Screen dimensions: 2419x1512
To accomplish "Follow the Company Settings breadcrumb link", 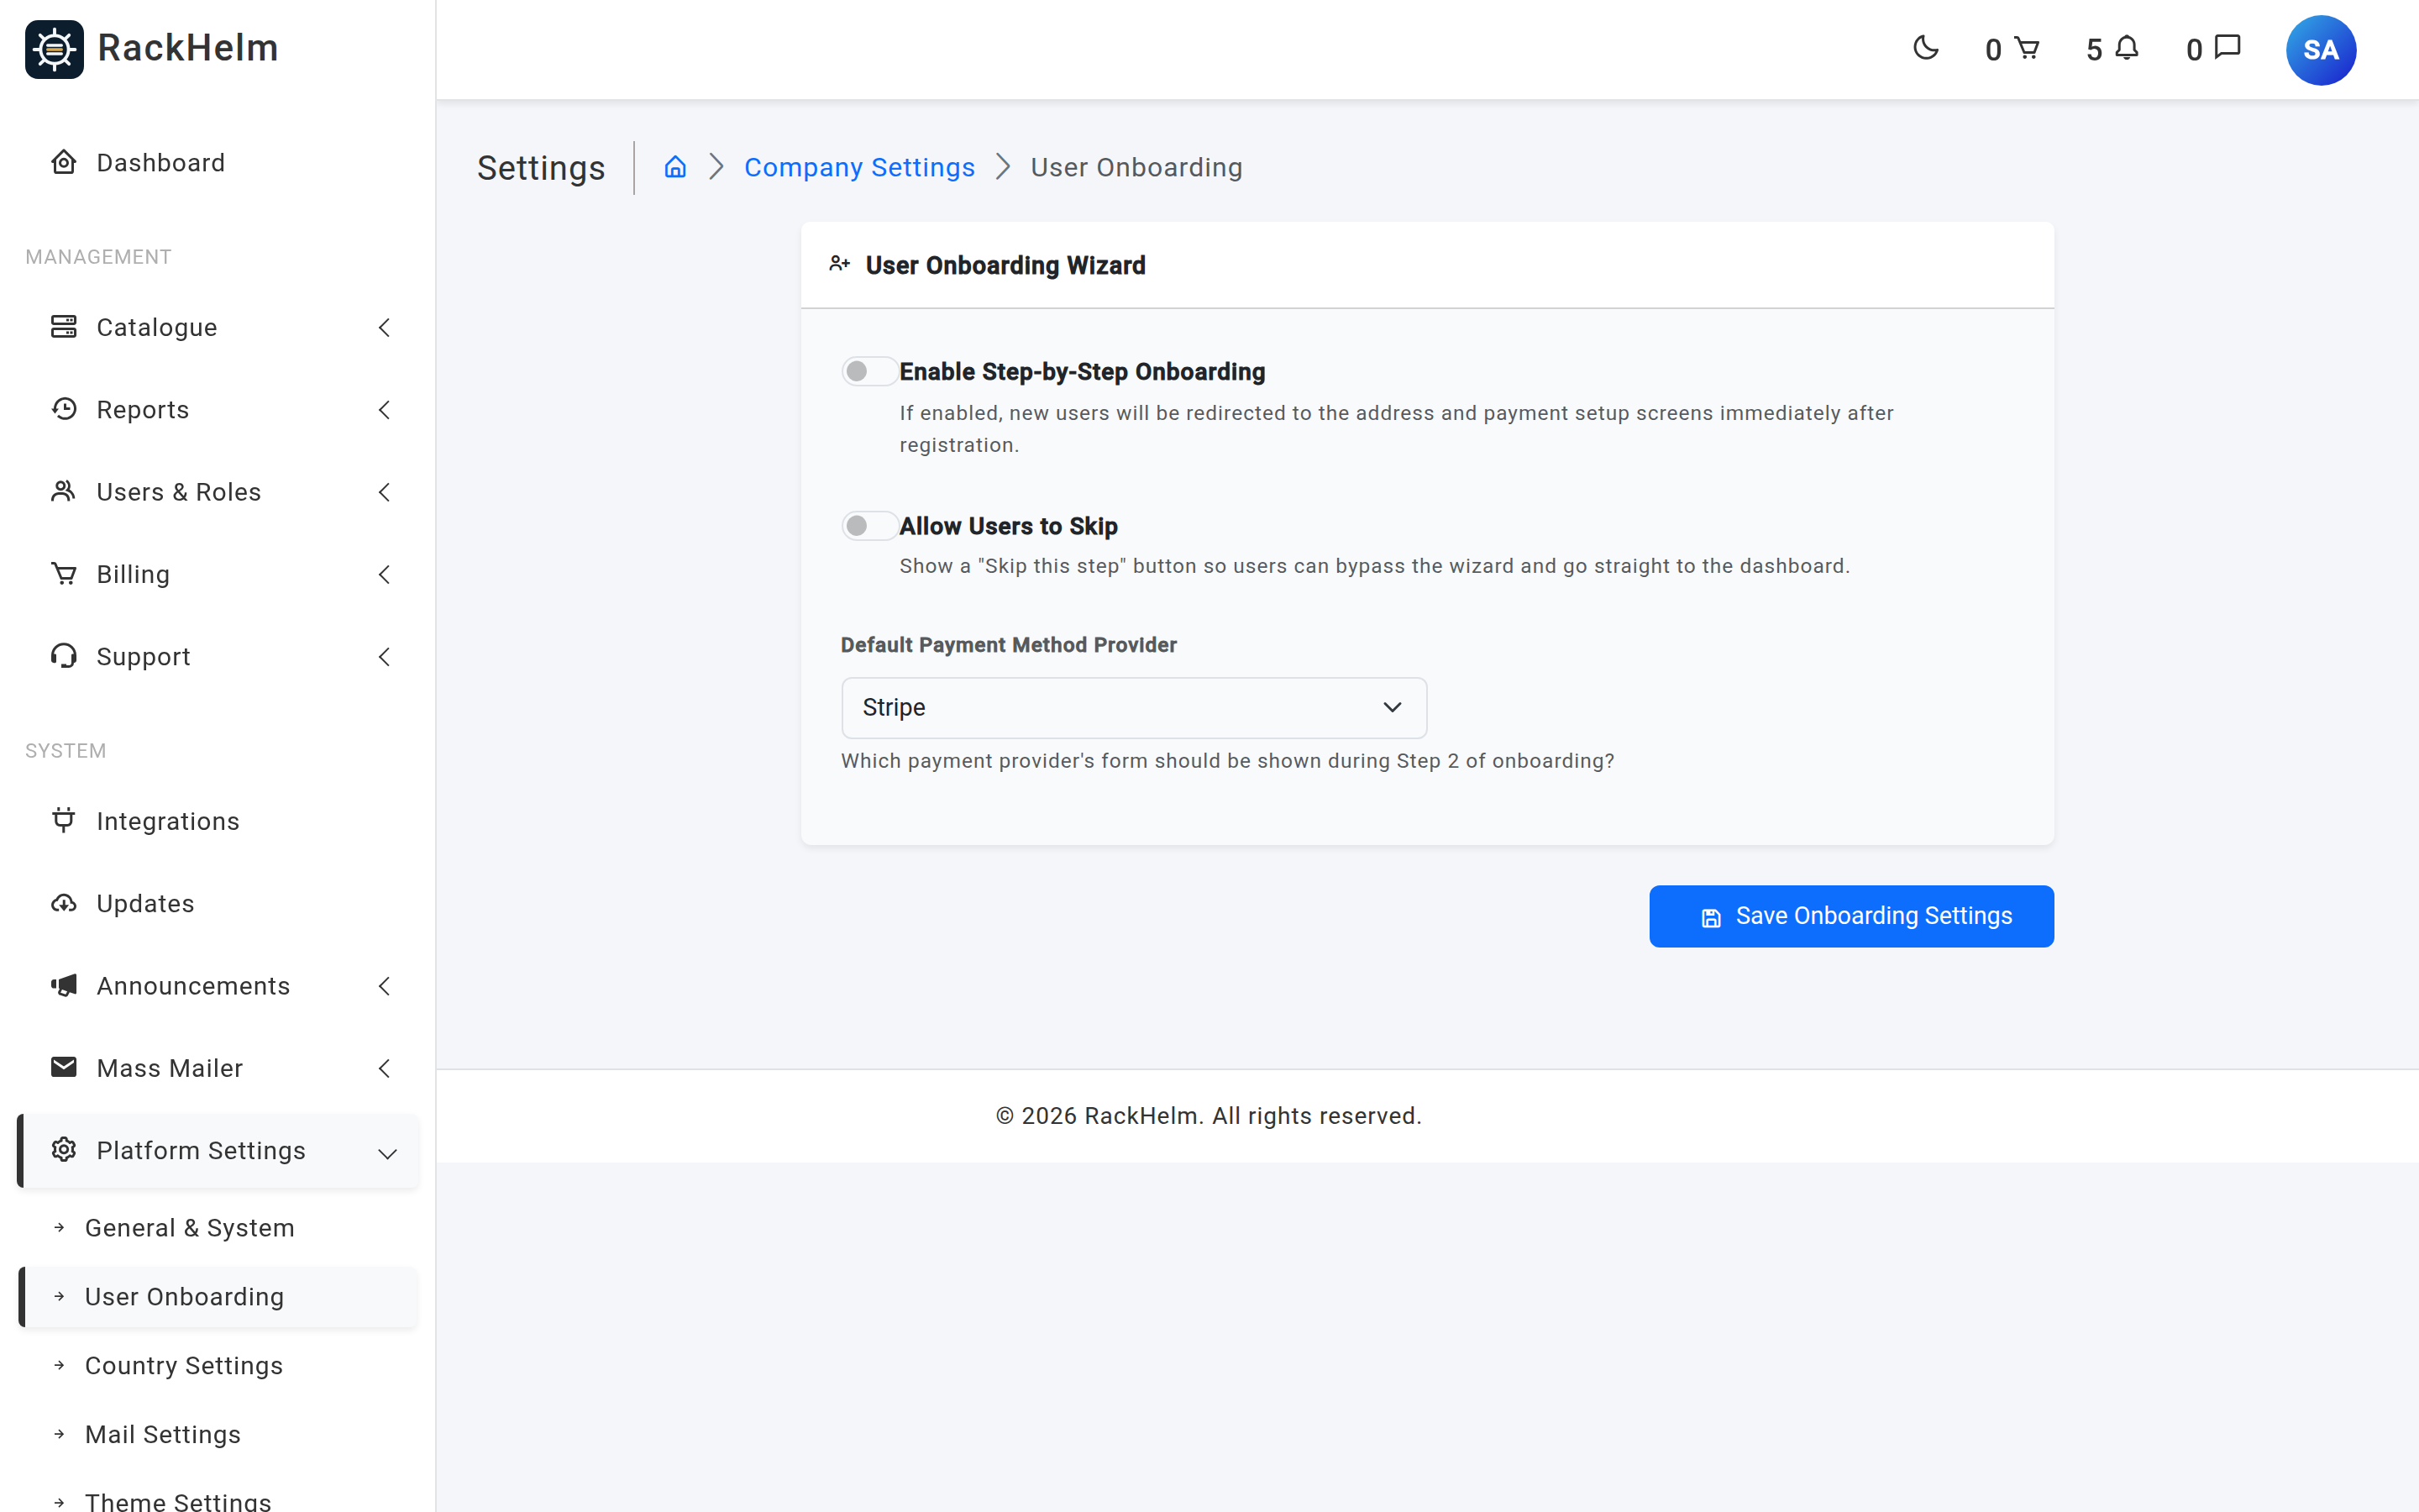I will [x=859, y=167].
